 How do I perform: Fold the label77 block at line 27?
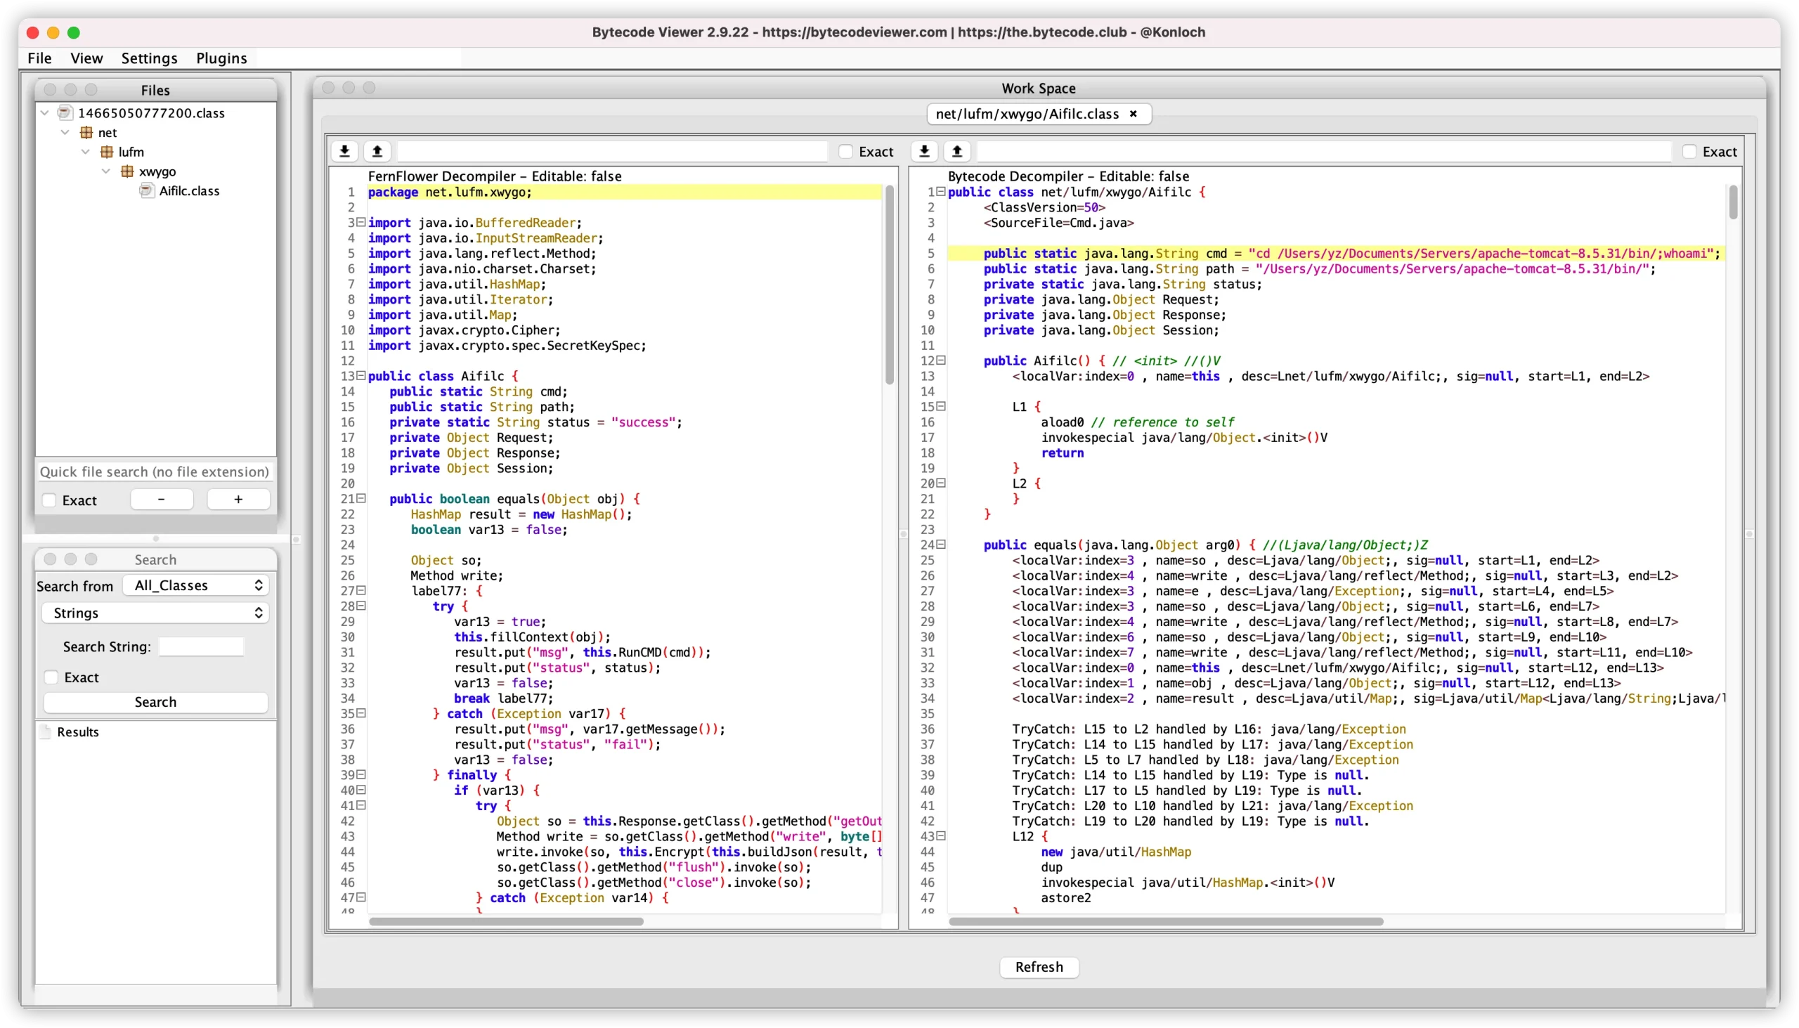pos(361,590)
